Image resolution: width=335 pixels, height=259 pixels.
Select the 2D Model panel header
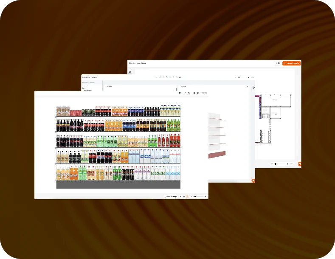coord(110,87)
